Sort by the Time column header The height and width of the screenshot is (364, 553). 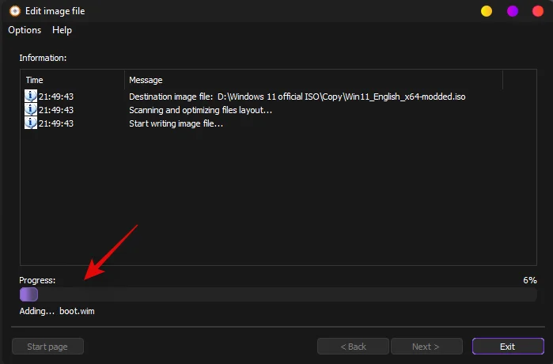tap(72, 80)
